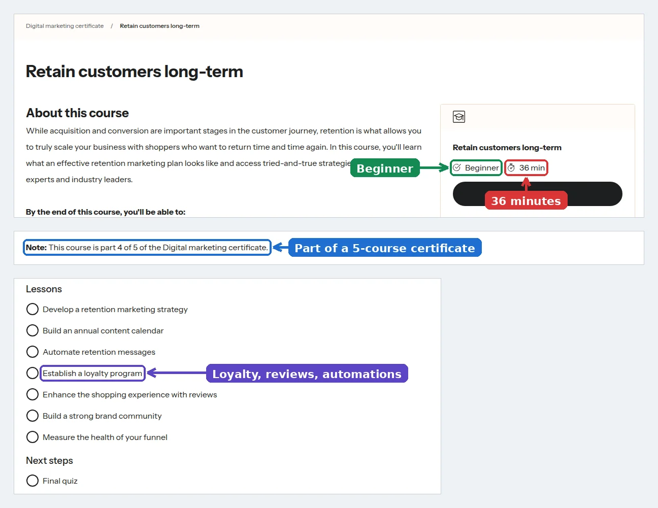The width and height of the screenshot is (658, 508).
Task: Click the About this course heading
Action: pos(77,113)
